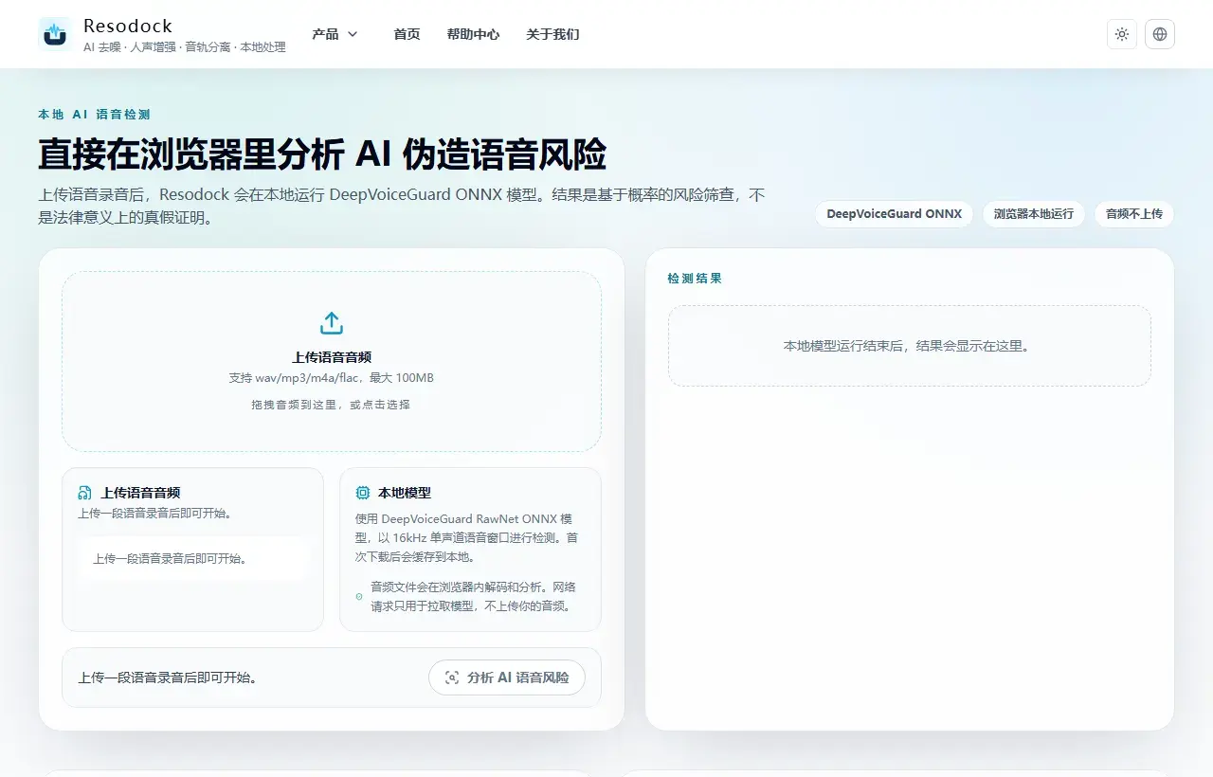Click the scan icon inside 分析 AI 语音风险 button
The image size is (1213, 777).
452,678
